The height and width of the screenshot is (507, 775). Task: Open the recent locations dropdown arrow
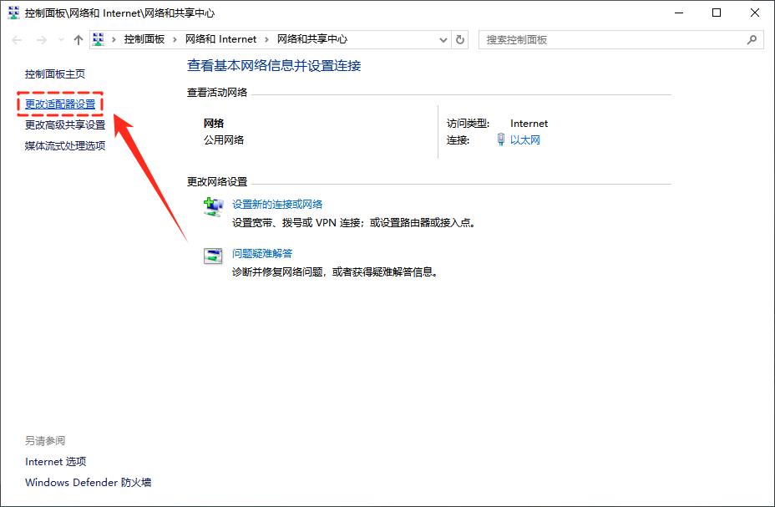[60, 40]
